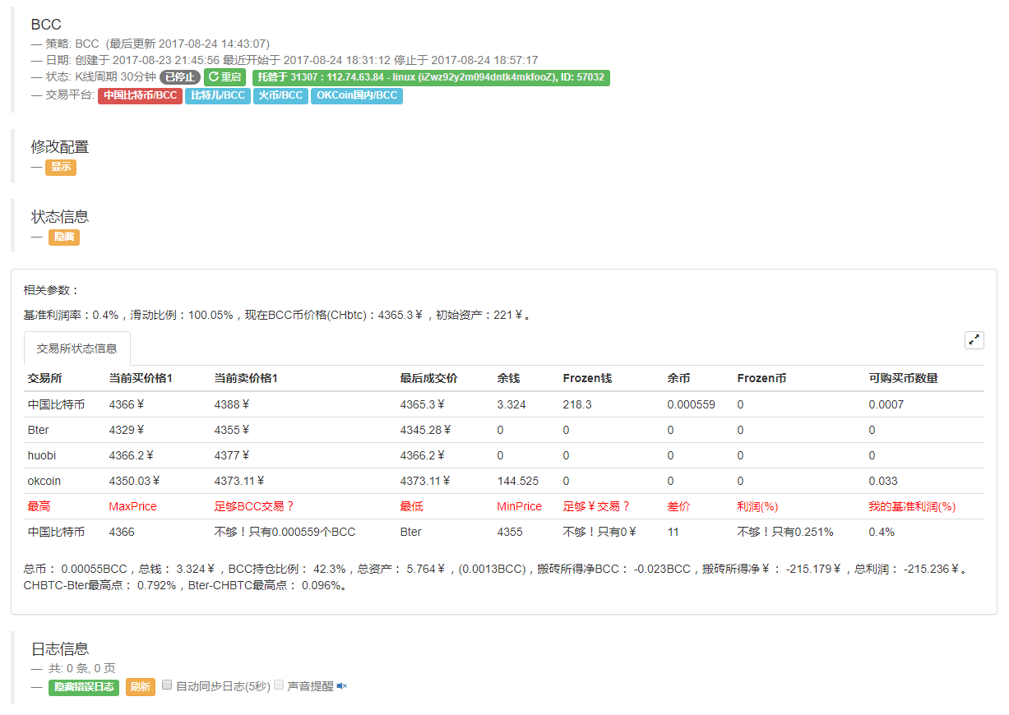
Task: Click the 最后成交价 column header
Action: pyautogui.click(x=428, y=378)
